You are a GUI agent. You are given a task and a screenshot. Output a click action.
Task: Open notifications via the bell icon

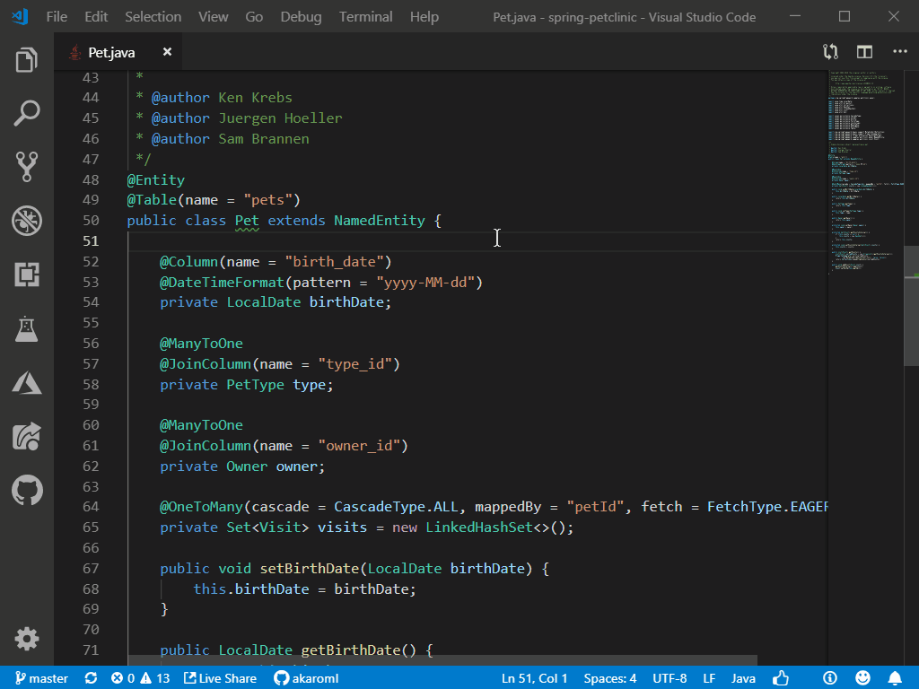(894, 678)
